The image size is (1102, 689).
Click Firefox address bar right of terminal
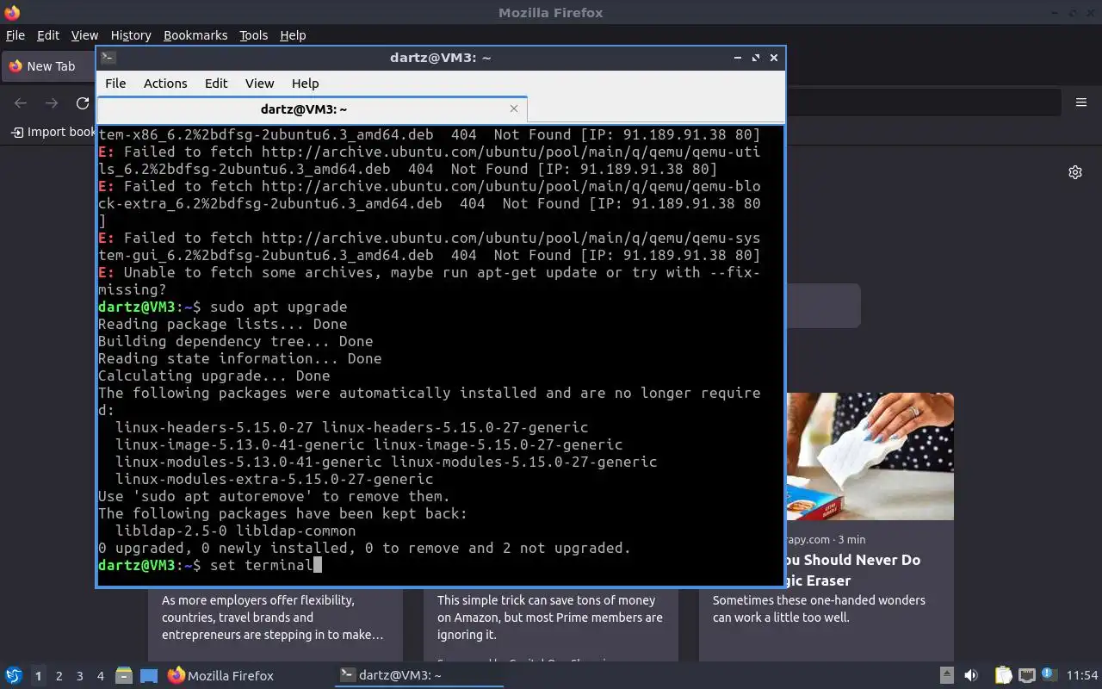923,102
